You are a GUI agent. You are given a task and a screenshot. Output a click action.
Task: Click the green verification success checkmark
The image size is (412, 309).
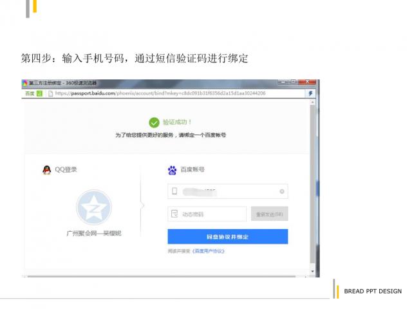tap(154, 122)
